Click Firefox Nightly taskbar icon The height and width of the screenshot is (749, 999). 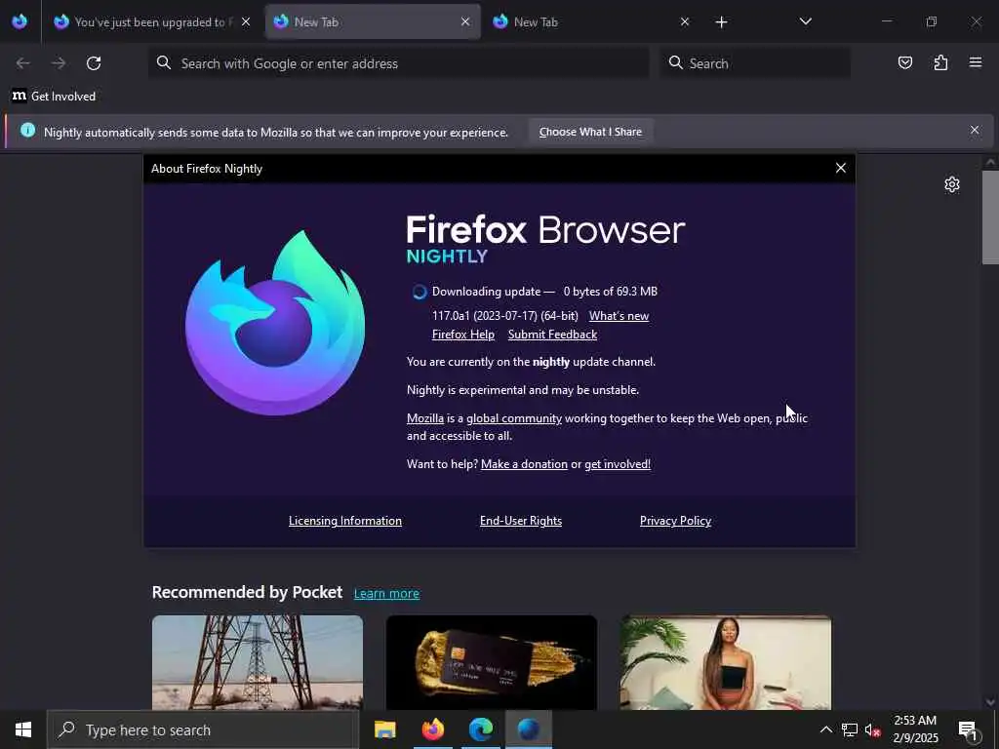[x=528, y=729]
